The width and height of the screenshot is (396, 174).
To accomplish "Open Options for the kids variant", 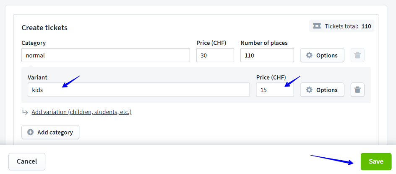I will [322, 90].
